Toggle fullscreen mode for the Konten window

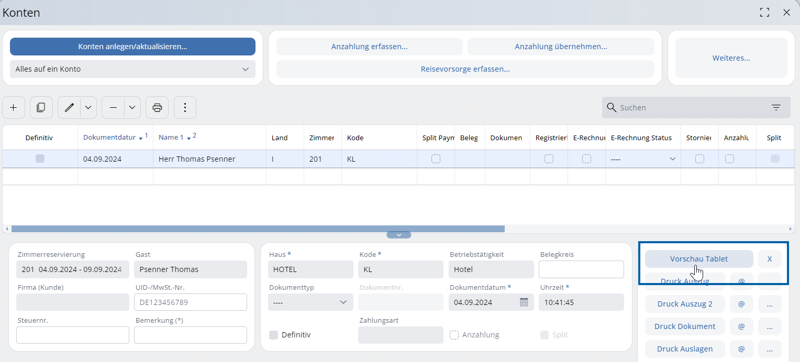click(x=764, y=13)
